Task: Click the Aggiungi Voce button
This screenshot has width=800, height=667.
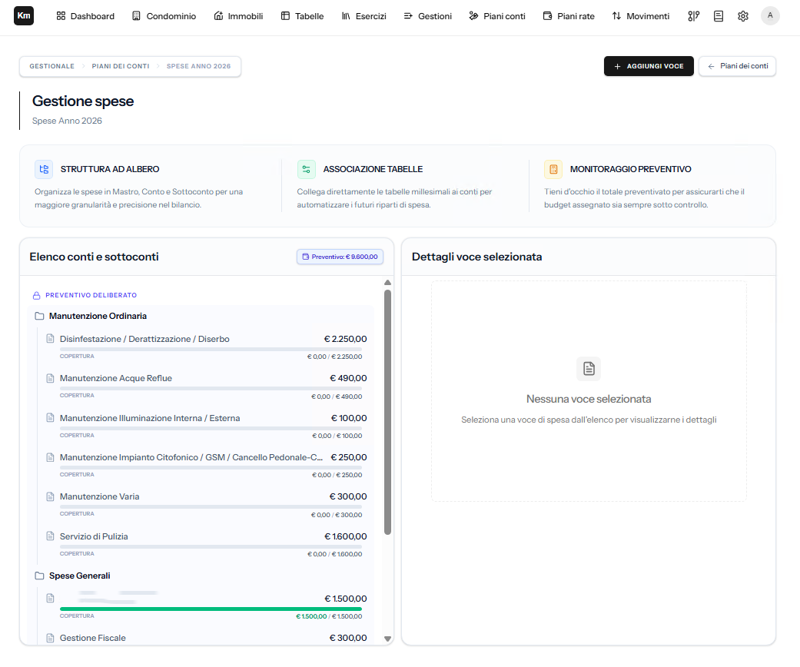Action: [x=649, y=66]
